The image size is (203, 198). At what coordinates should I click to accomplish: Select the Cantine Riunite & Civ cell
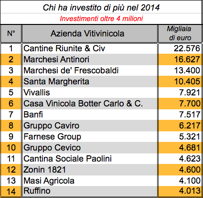pos(90,48)
